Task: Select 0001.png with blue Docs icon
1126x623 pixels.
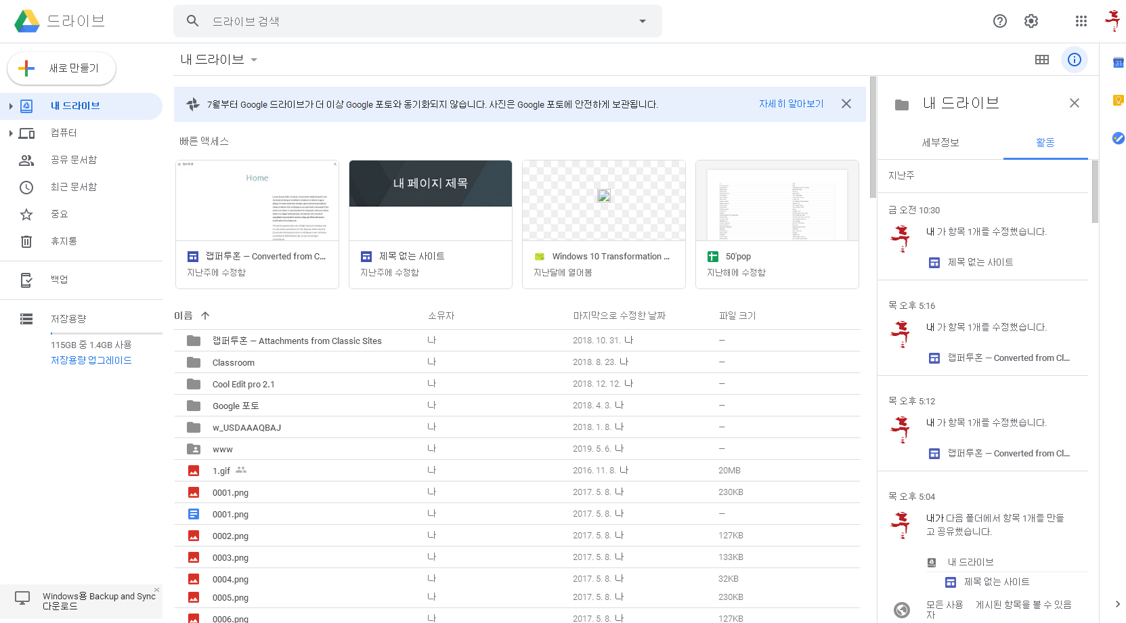Action: (x=194, y=514)
